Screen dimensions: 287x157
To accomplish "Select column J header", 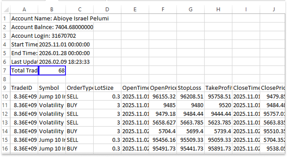I will coord(273,10).
